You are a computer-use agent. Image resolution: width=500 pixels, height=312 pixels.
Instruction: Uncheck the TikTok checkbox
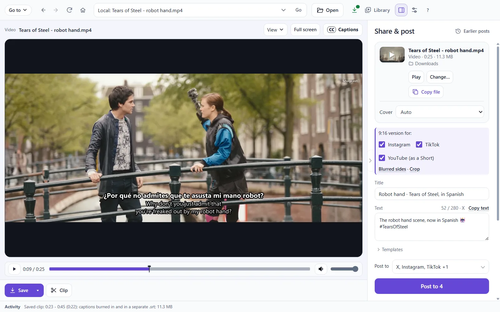pos(419,144)
